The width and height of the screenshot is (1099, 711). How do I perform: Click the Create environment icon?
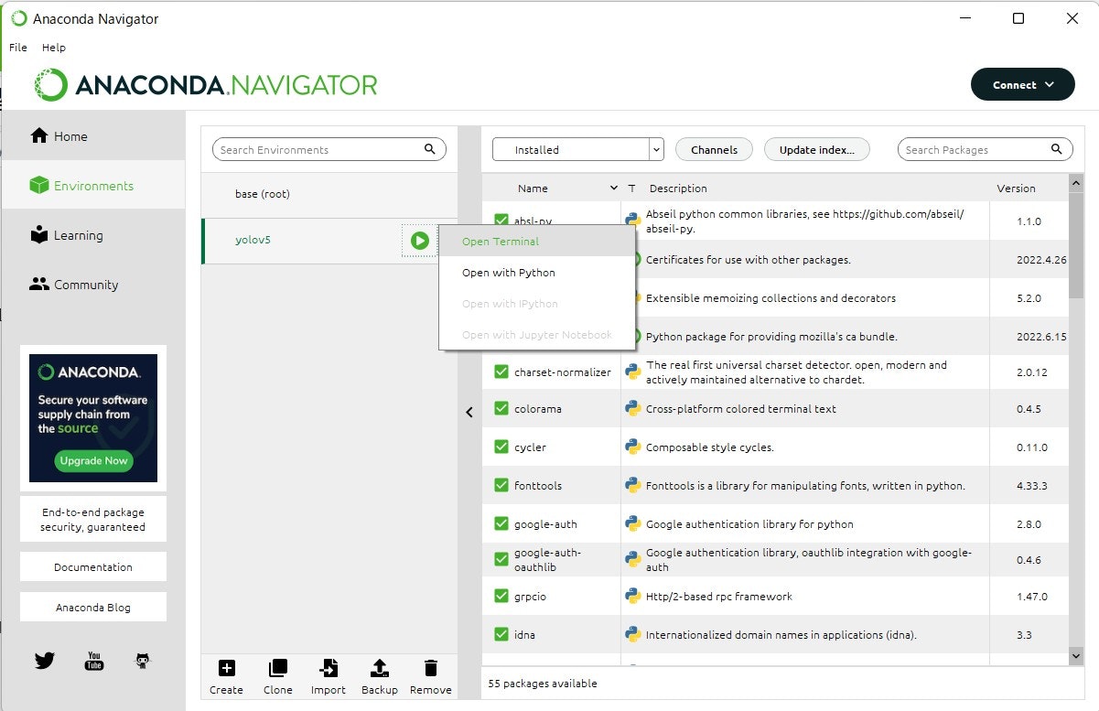226,668
